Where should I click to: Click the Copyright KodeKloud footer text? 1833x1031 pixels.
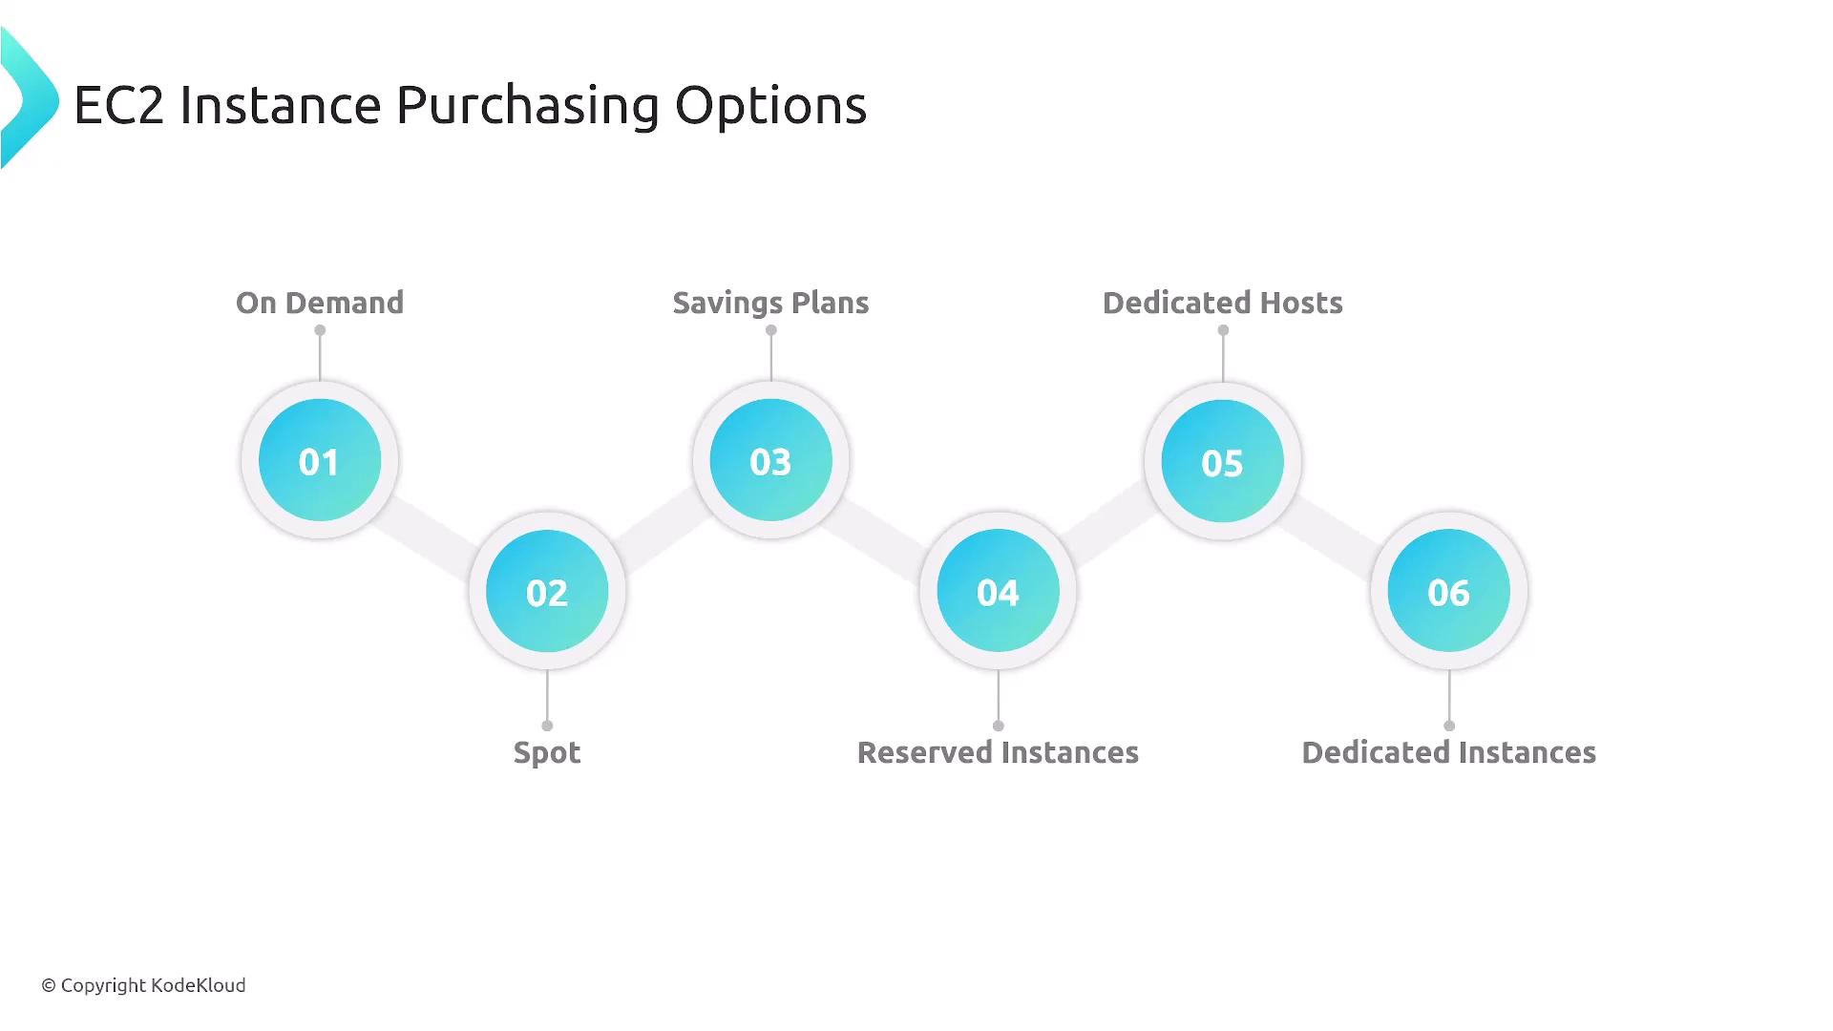click(143, 985)
